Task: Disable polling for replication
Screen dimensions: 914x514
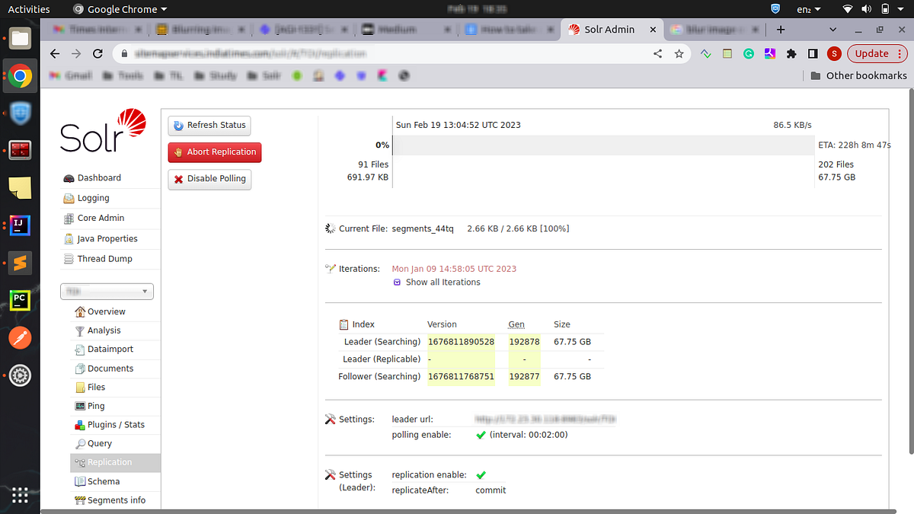Action: click(x=209, y=179)
